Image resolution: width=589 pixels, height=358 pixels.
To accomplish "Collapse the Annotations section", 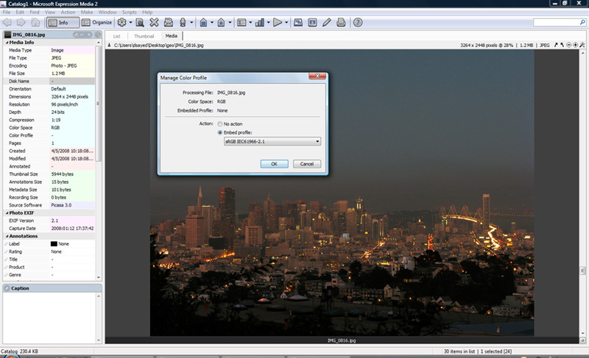I will click(7, 236).
